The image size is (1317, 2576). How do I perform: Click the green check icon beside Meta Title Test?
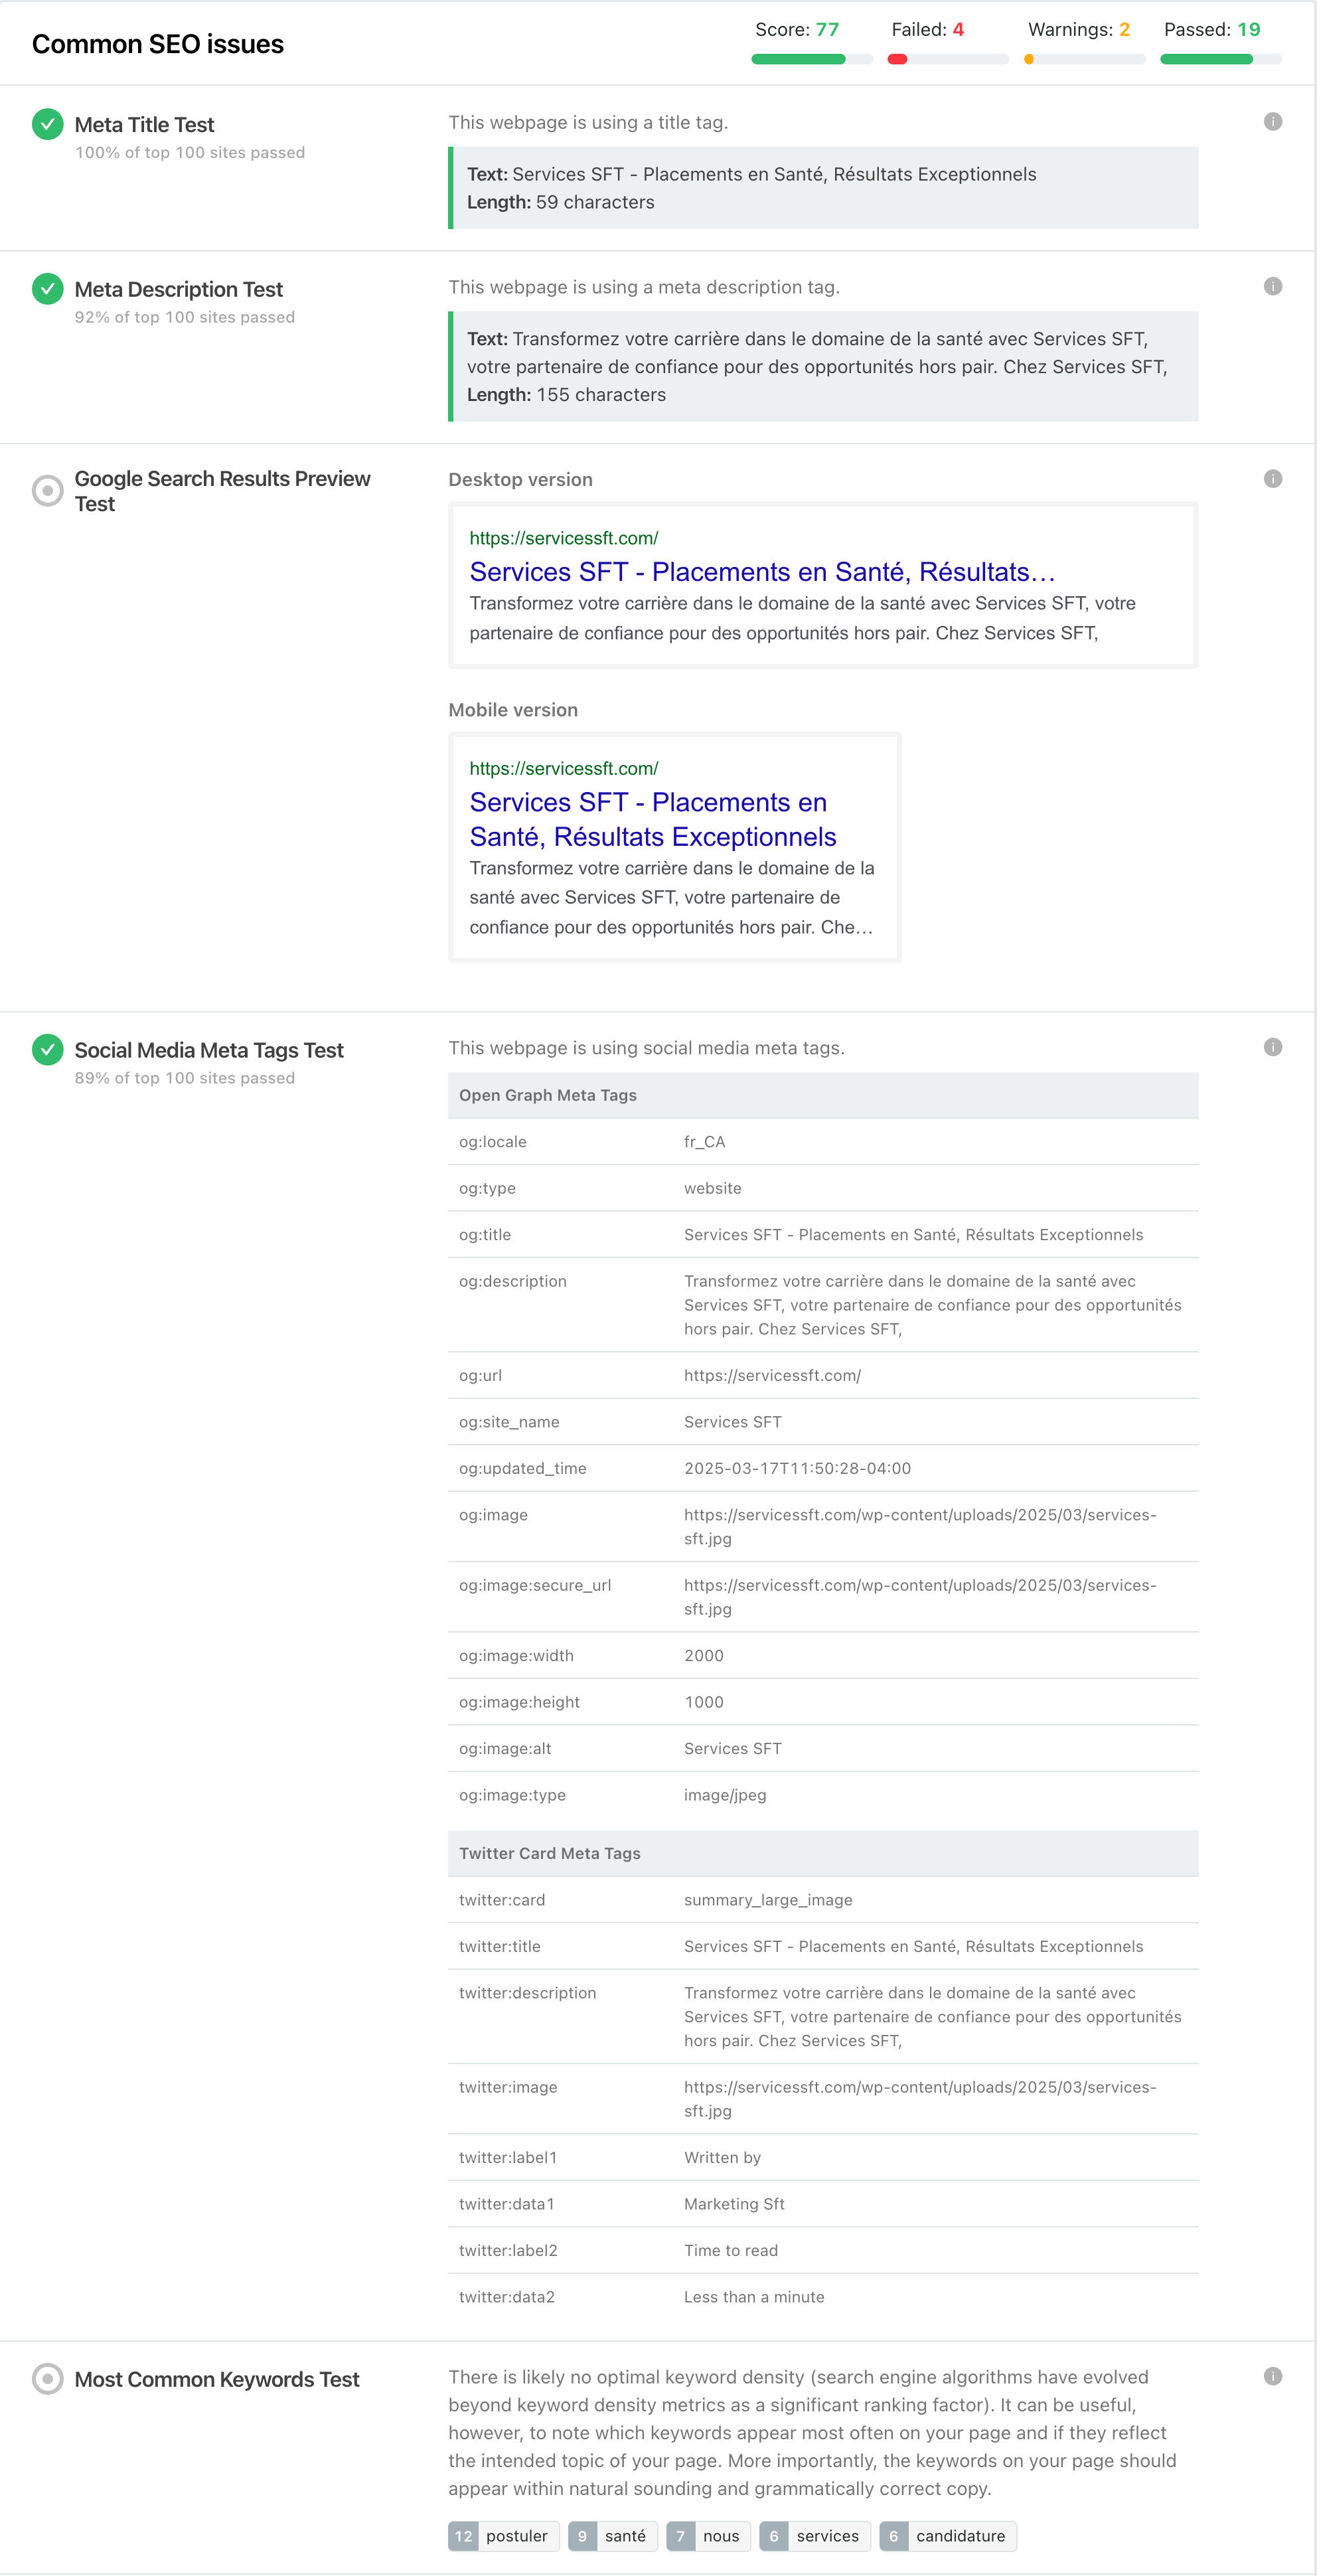click(x=47, y=124)
